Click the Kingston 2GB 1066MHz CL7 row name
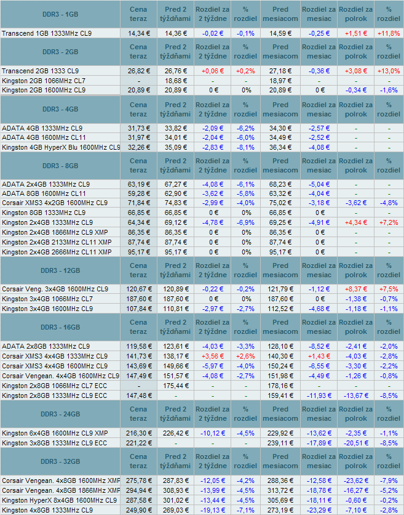404x515 pixels. [x=44, y=81]
